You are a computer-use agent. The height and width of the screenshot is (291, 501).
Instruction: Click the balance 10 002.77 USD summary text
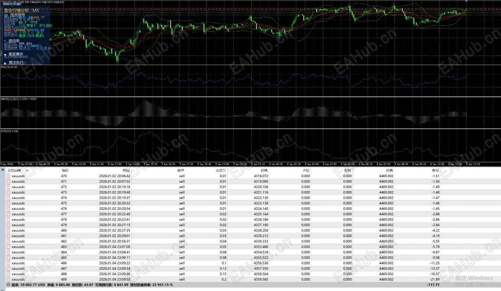pyautogui.click(x=28, y=285)
